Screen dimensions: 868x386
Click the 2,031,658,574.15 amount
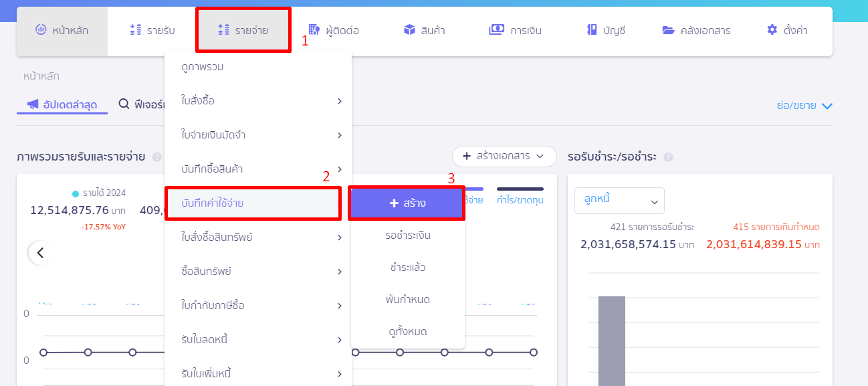pyautogui.click(x=628, y=245)
